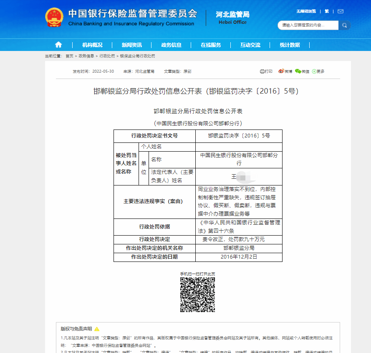Click cell 责令改正，处罚款九十万元

click(239, 239)
